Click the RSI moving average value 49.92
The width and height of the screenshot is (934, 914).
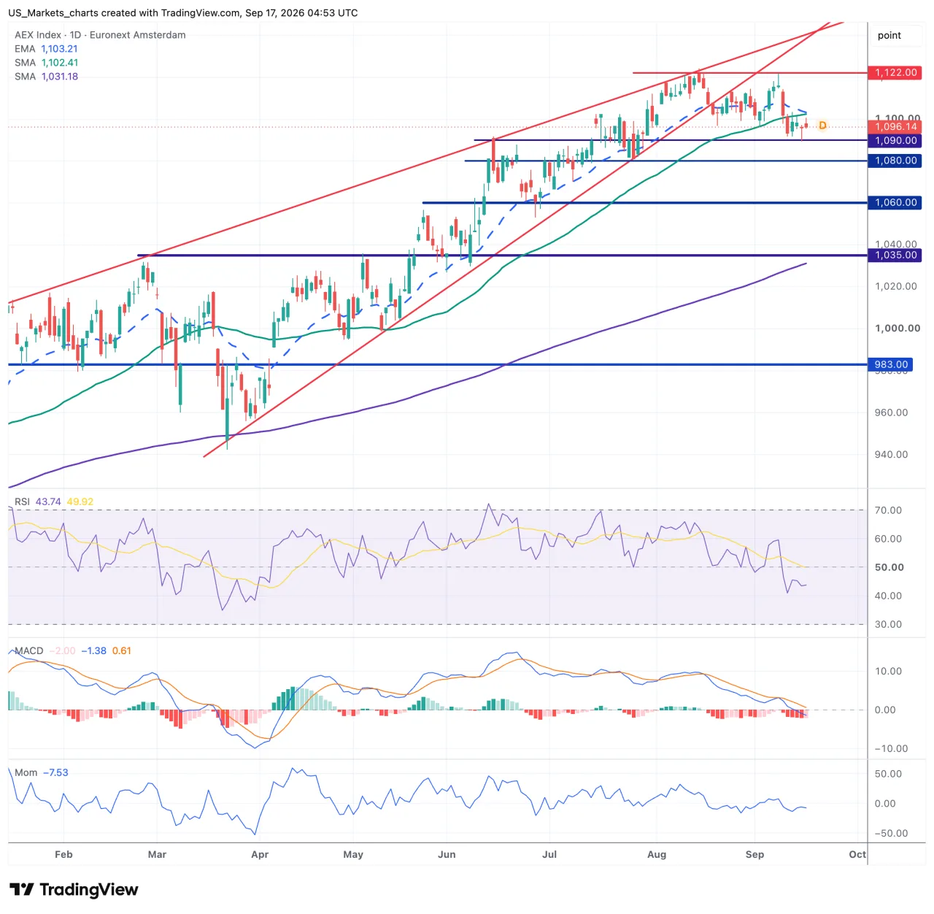pyautogui.click(x=80, y=502)
